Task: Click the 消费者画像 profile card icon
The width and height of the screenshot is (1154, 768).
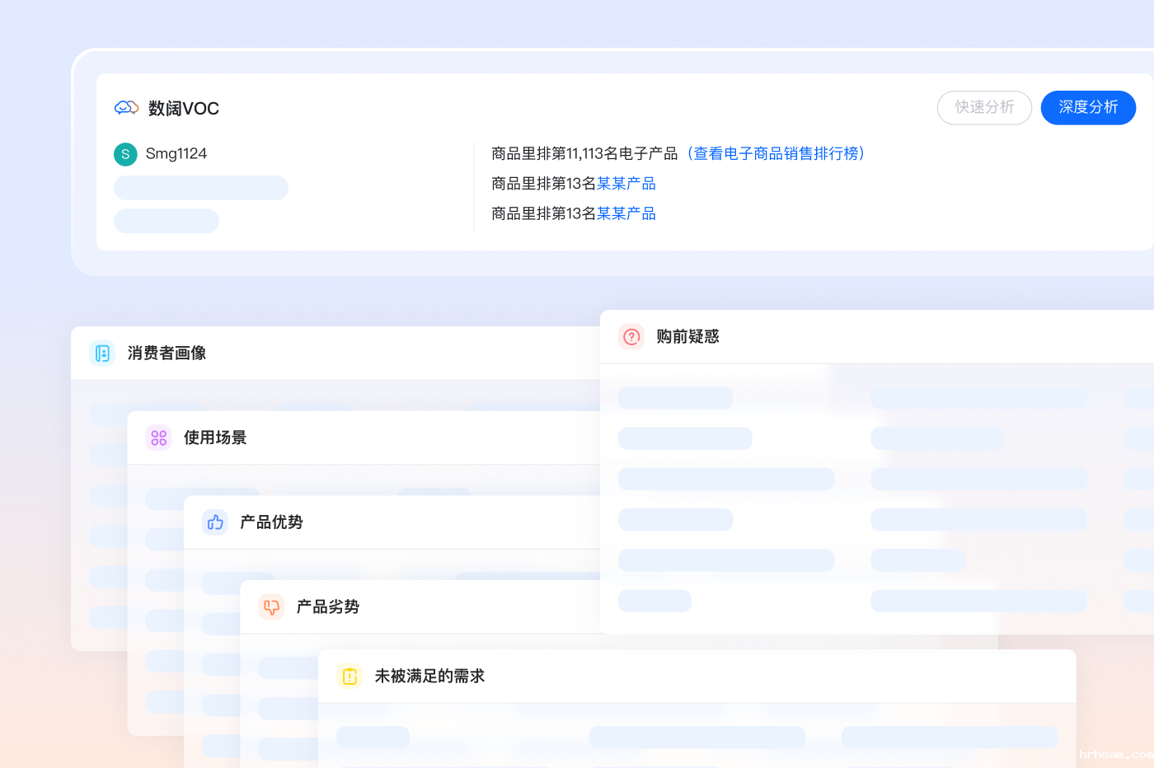Action: click(102, 353)
